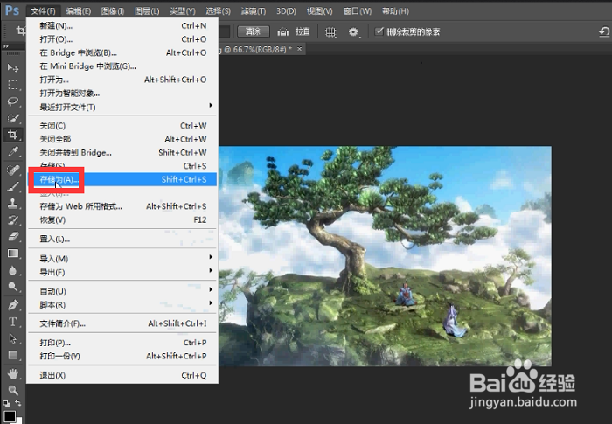This screenshot has width=612, height=424.
Task: Choose Browse in Mini Bridge (G)
Action: pyautogui.click(x=122, y=66)
